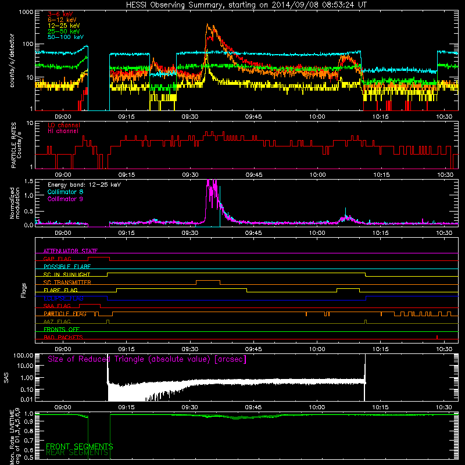Select the Collimator 8 legend label
The height and width of the screenshot is (465, 465).
tap(65, 192)
